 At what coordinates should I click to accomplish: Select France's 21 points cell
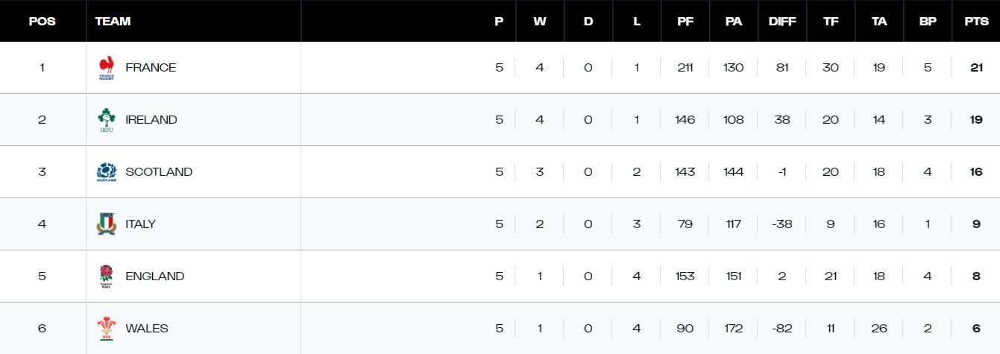976,68
